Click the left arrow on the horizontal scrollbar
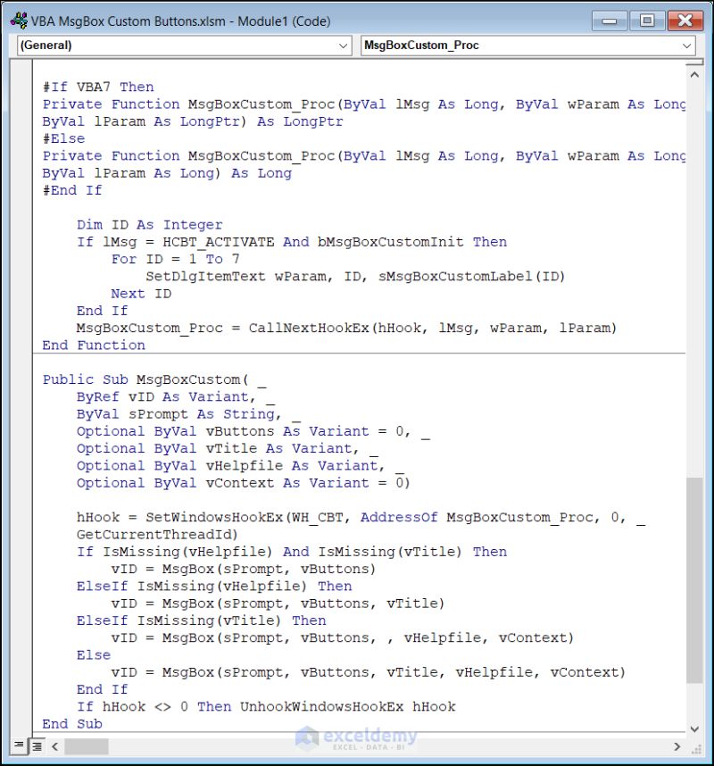 pos(53,746)
